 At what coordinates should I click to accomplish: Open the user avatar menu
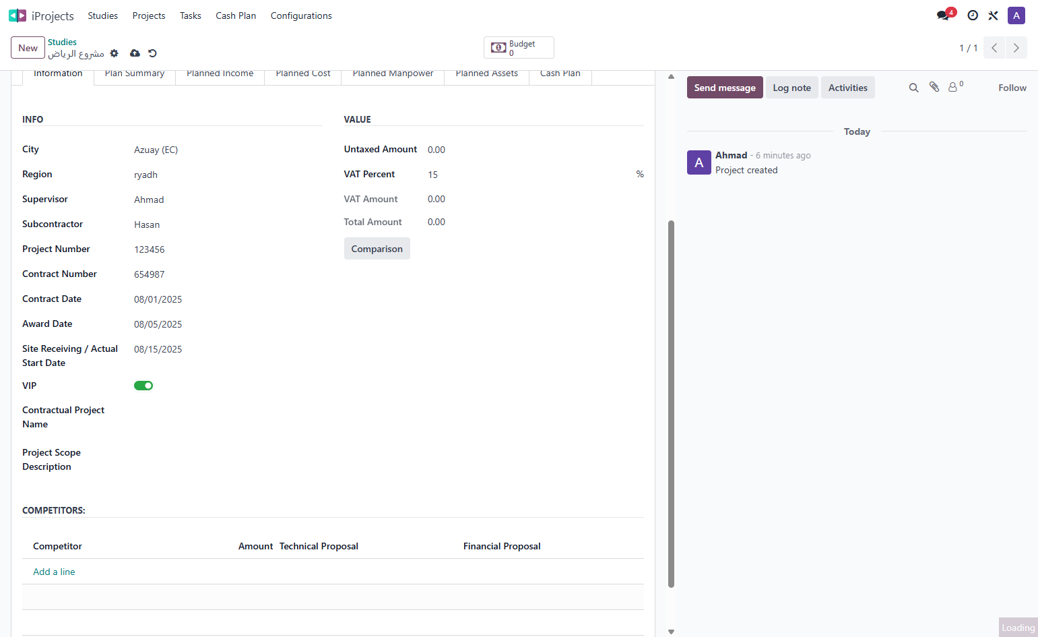(x=1016, y=16)
